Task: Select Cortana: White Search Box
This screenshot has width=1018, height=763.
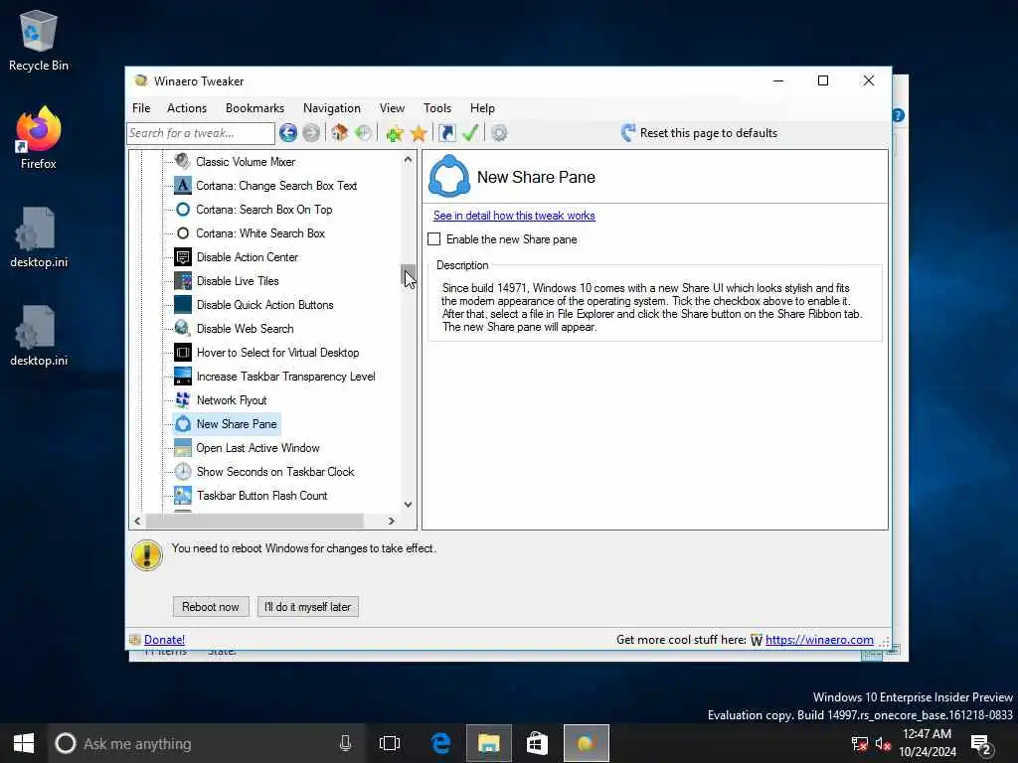Action: tap(260, 233)
